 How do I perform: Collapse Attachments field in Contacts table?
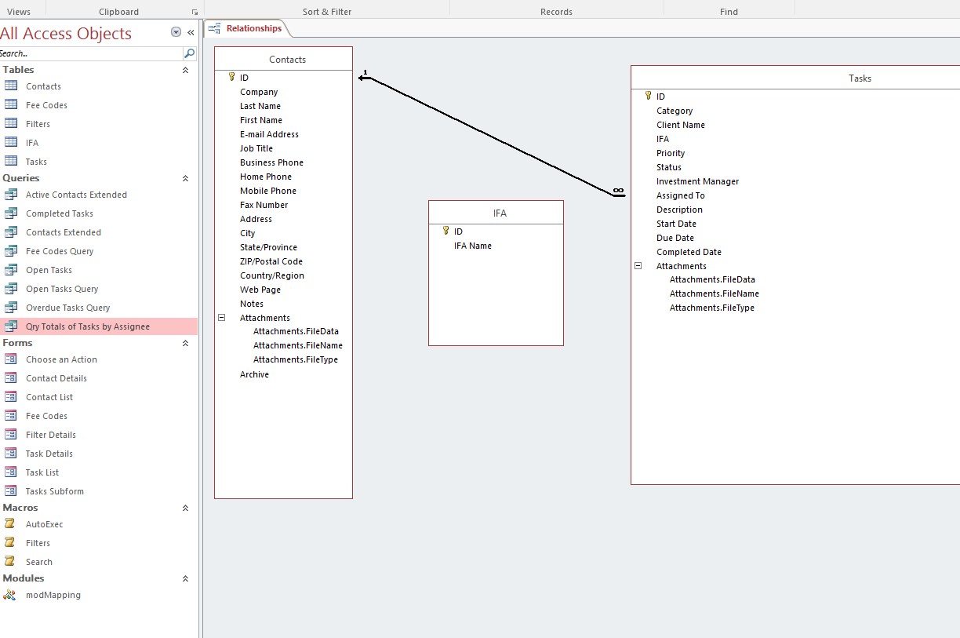221,318
